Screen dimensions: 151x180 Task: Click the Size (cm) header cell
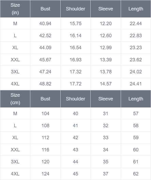[x=15, y=99]
